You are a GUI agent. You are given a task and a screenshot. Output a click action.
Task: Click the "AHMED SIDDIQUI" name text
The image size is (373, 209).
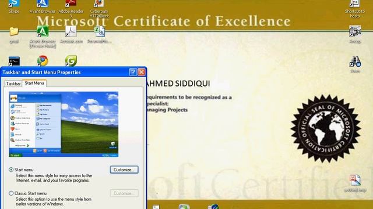coord(178,84)
